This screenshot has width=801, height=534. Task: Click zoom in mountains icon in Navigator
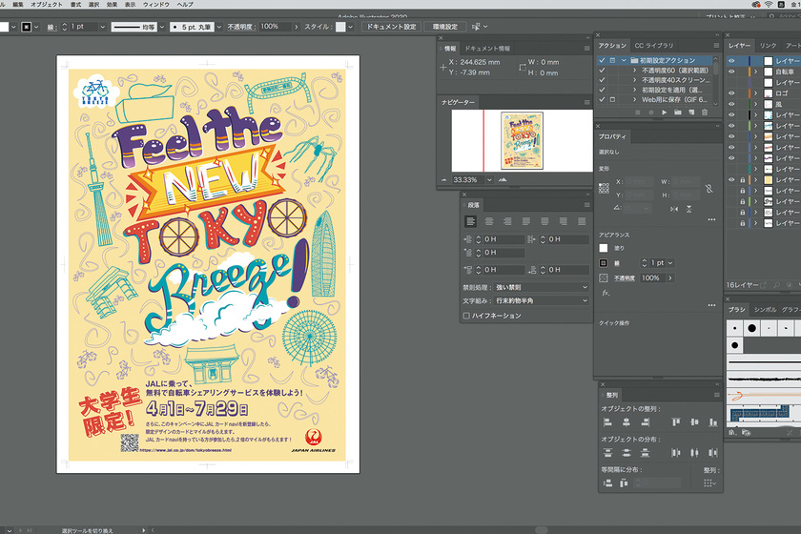pos(503,179)
